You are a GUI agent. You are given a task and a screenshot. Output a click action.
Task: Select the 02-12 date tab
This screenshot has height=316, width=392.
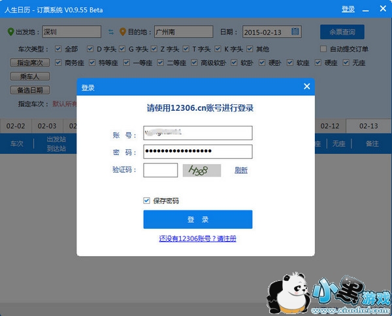coord(330,126)
